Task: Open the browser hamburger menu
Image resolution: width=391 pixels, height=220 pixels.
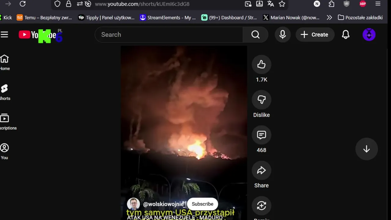Action: point(378,4)
